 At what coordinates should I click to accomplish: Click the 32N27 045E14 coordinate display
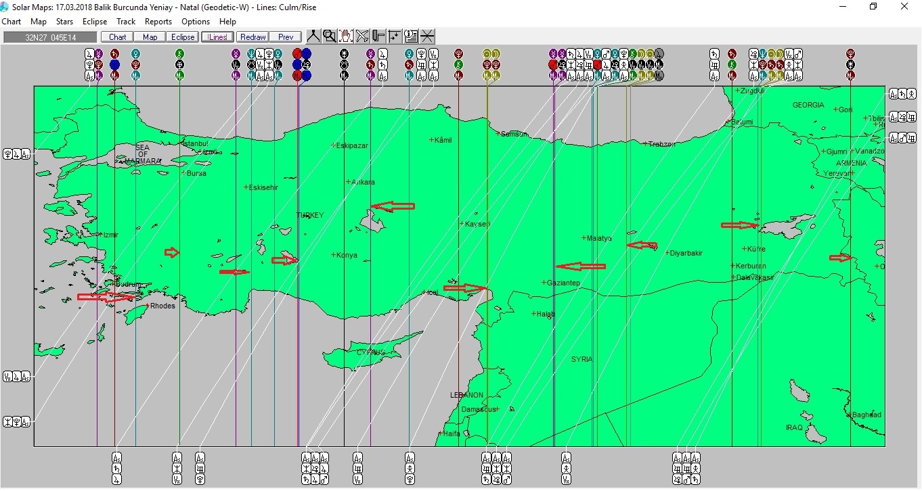point(50,37)
